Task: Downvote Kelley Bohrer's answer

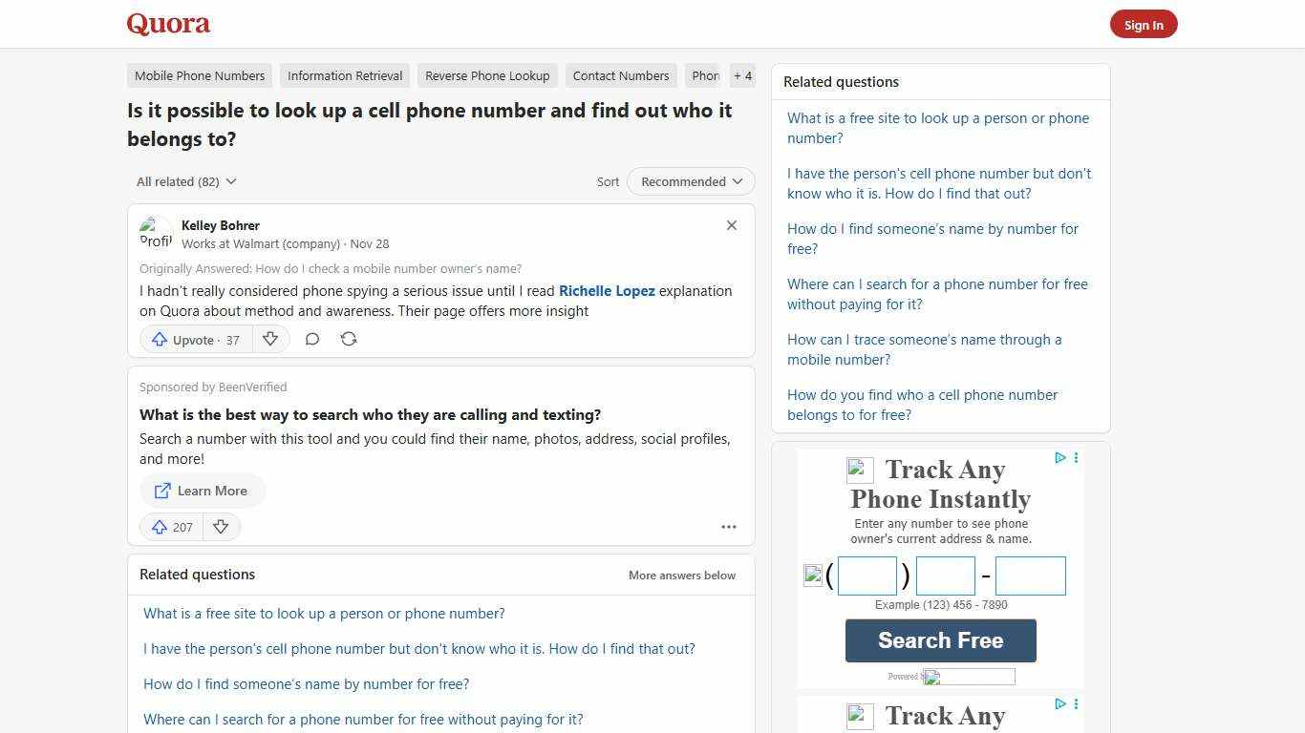Action: pos(270,339)
